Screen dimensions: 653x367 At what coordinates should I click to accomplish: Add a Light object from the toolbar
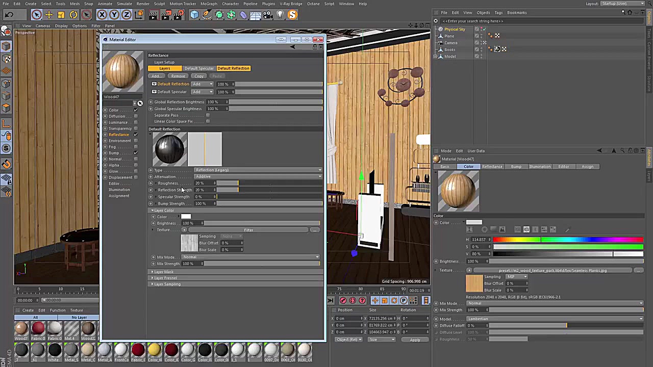tap(280, 14)
